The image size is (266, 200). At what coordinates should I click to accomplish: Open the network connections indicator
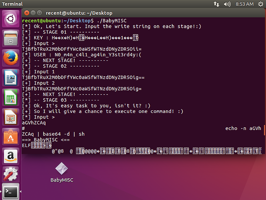[216, 4]
